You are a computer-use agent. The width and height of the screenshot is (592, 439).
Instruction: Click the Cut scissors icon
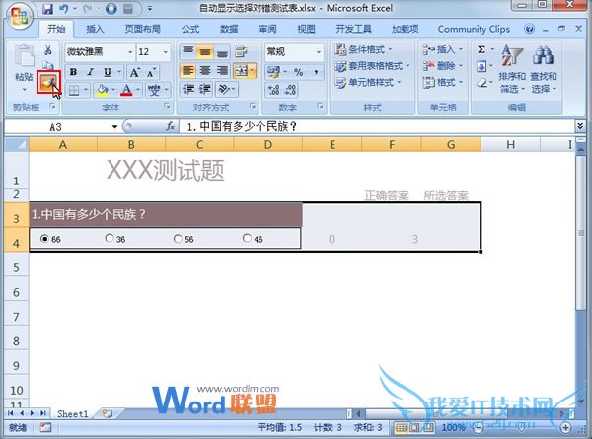pyautogui.click(x=48, y=50)
